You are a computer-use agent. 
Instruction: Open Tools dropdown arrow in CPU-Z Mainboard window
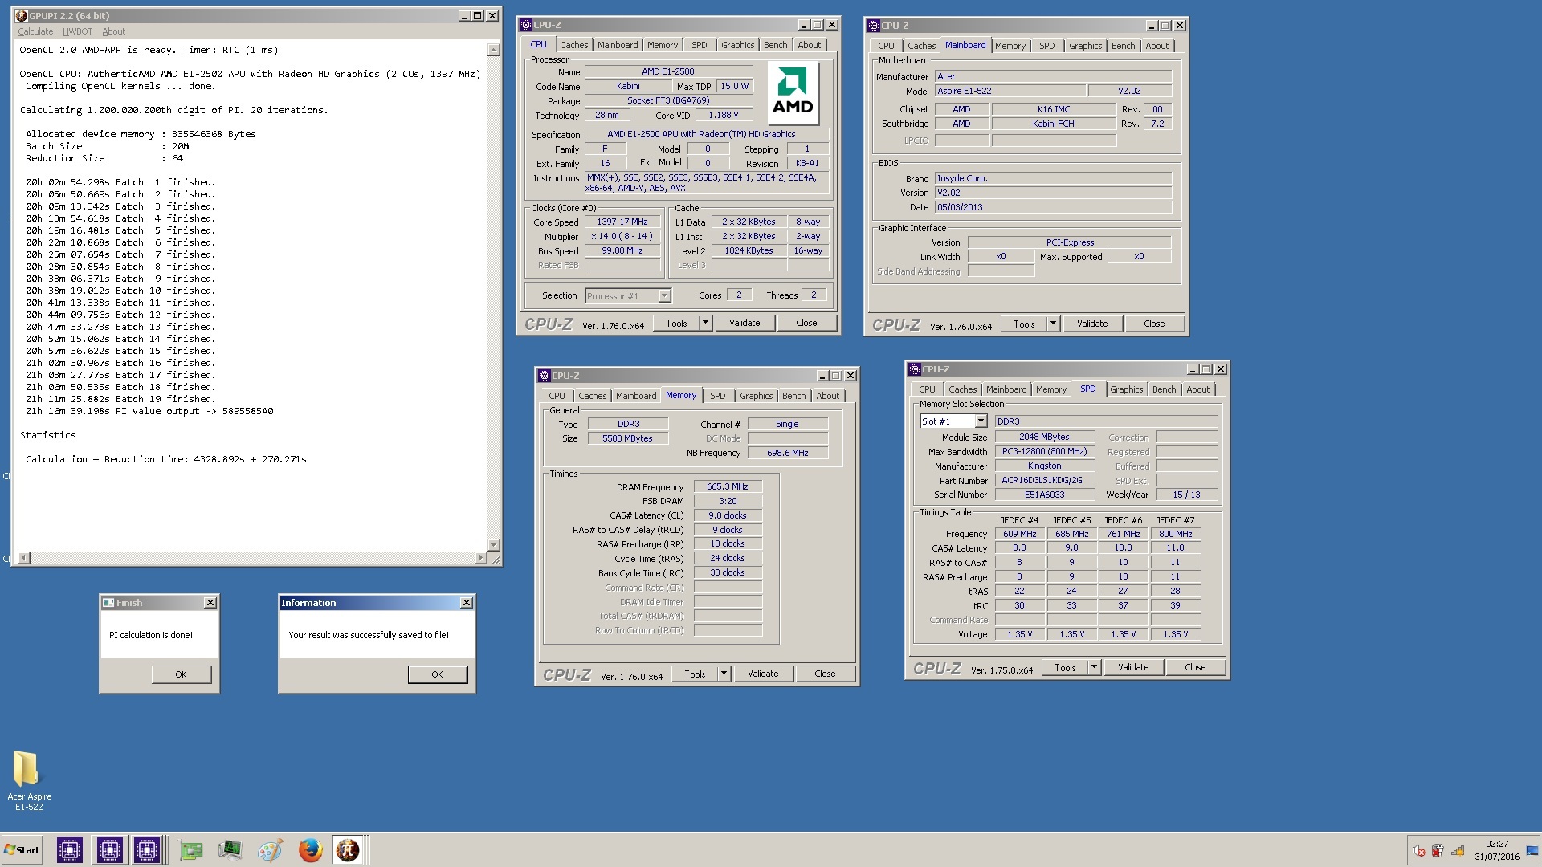pos(1053,324)
